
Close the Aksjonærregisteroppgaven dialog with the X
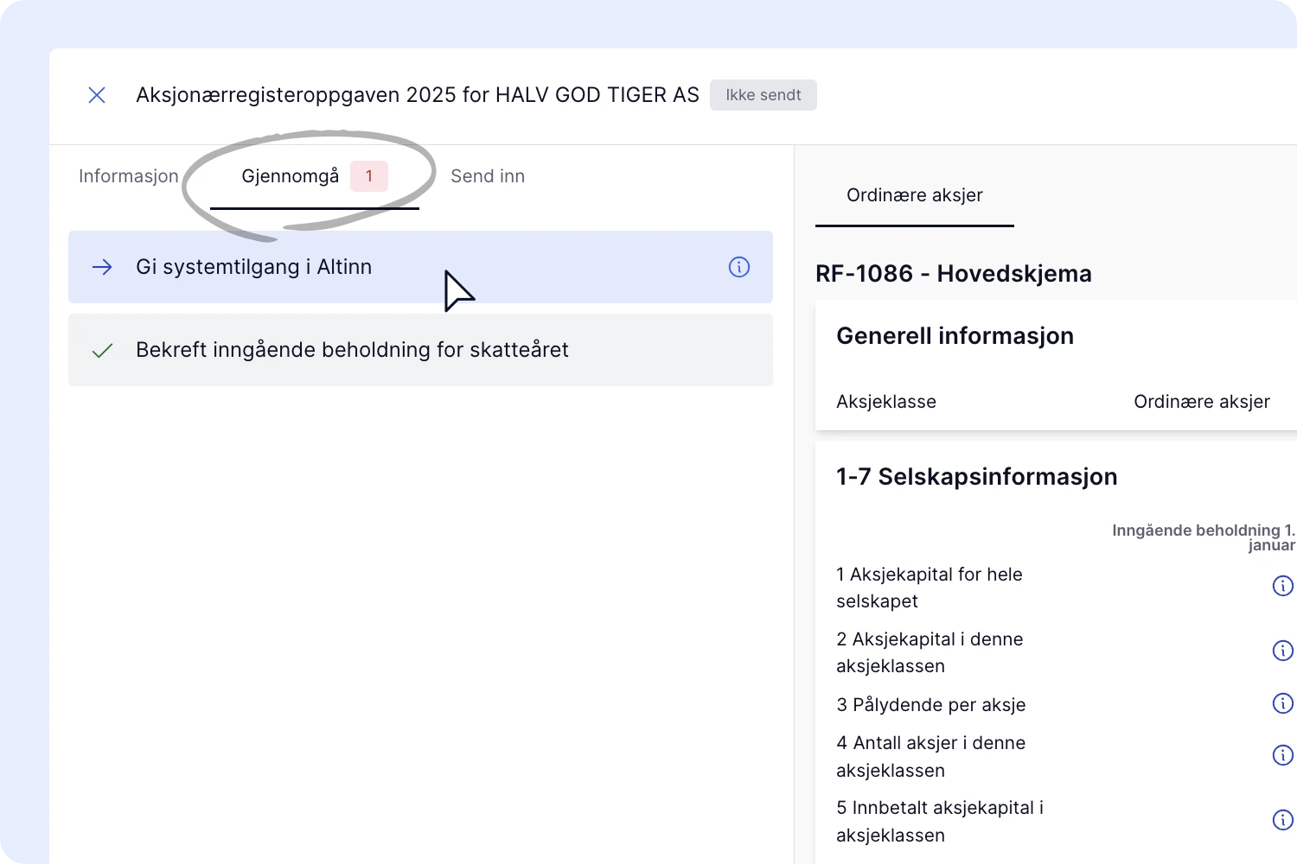(x=97, y=95)
